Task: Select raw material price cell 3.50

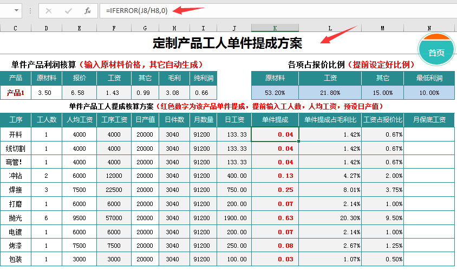Action: click(47, 93)
